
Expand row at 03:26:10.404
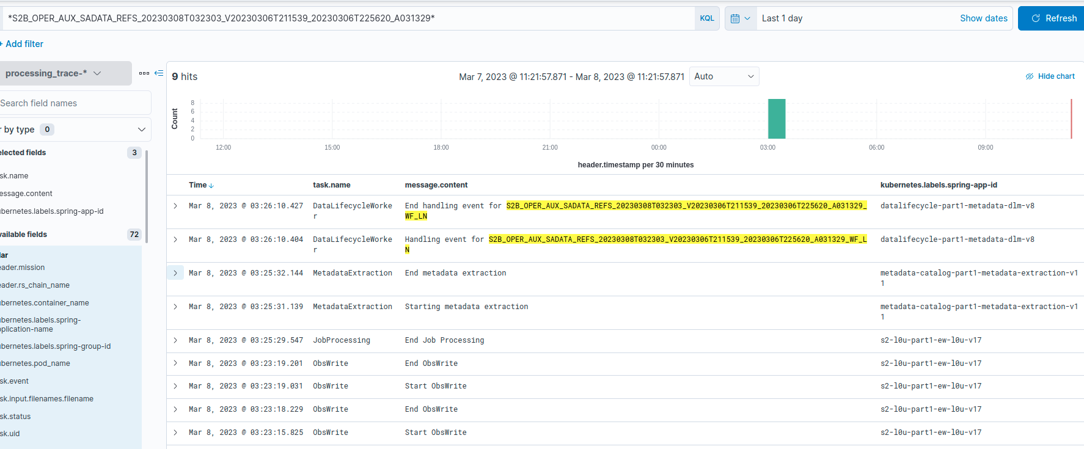point(175,239)
